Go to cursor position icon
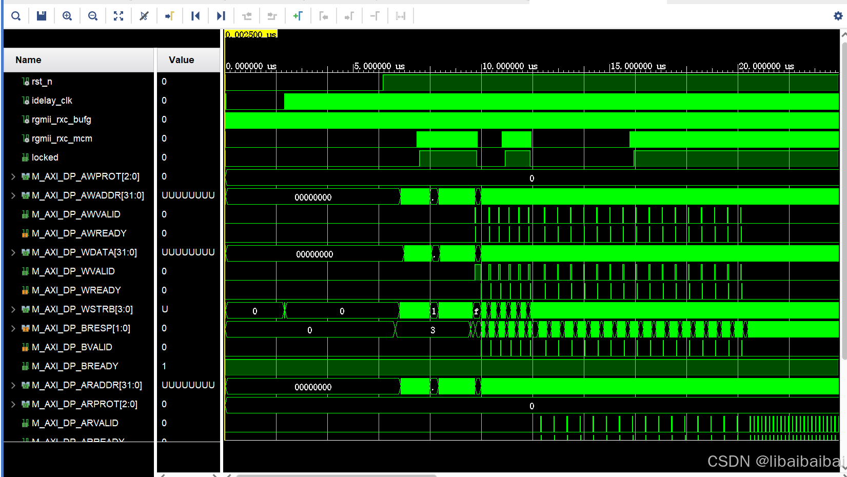Image resolution: width=847 pixels, height=477 pixels. click(x=170, y=16)
